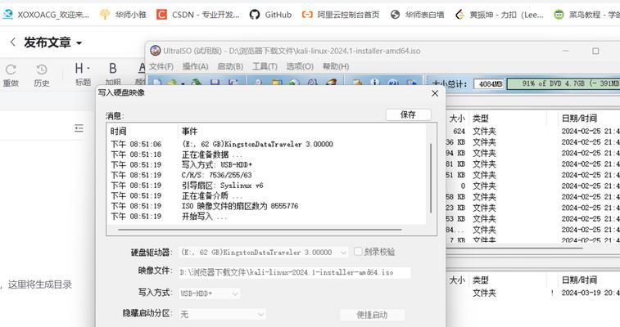Toggle the table-of-contents icon in the editor
The image size is (620, 327).
(79, 128)
